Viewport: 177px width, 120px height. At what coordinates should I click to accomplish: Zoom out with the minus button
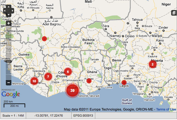click(9, 83)
